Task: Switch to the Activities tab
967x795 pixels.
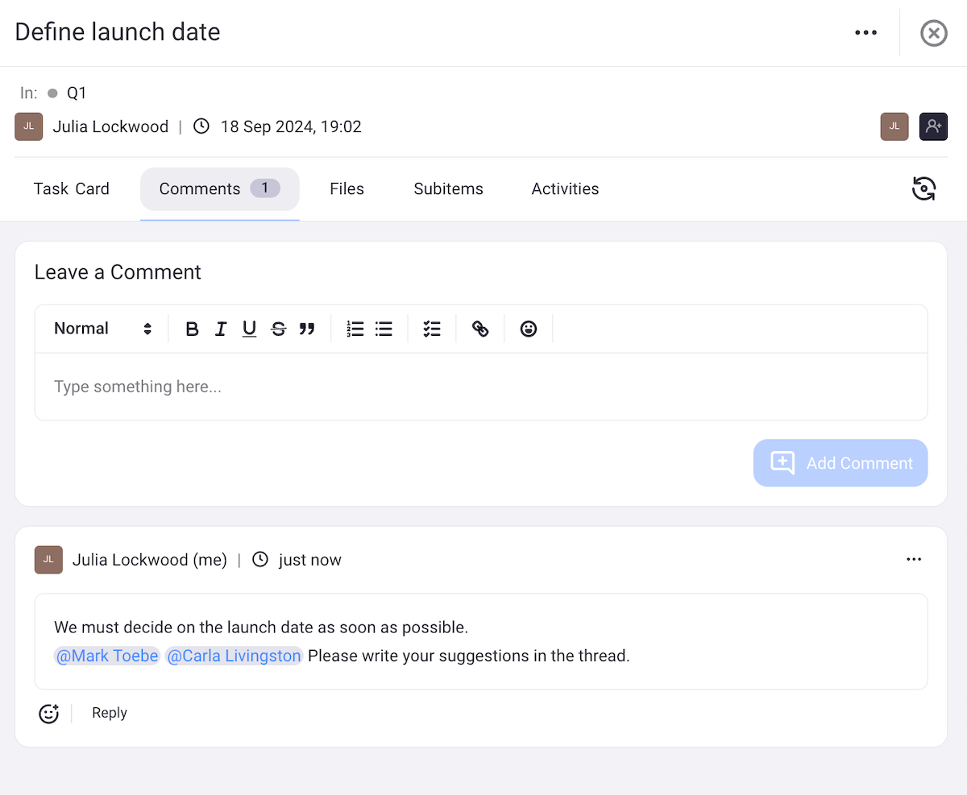Action: [565, 188]
